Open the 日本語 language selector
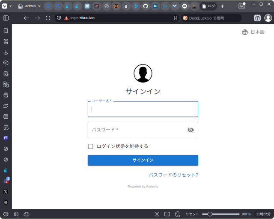The height and width of the screenshot is (219, 274). 253,32
